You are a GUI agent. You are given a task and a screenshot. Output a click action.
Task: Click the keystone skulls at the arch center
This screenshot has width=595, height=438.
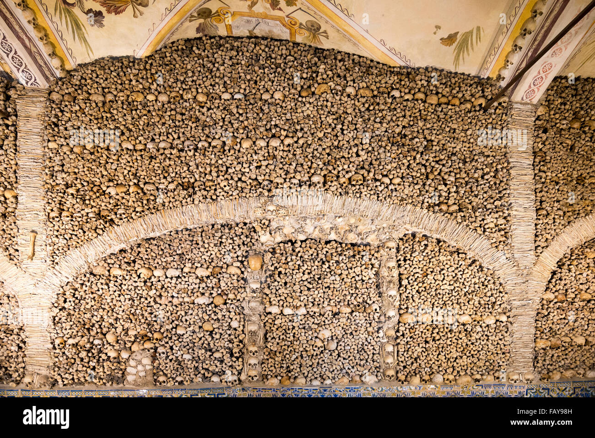tap(271, 211)
